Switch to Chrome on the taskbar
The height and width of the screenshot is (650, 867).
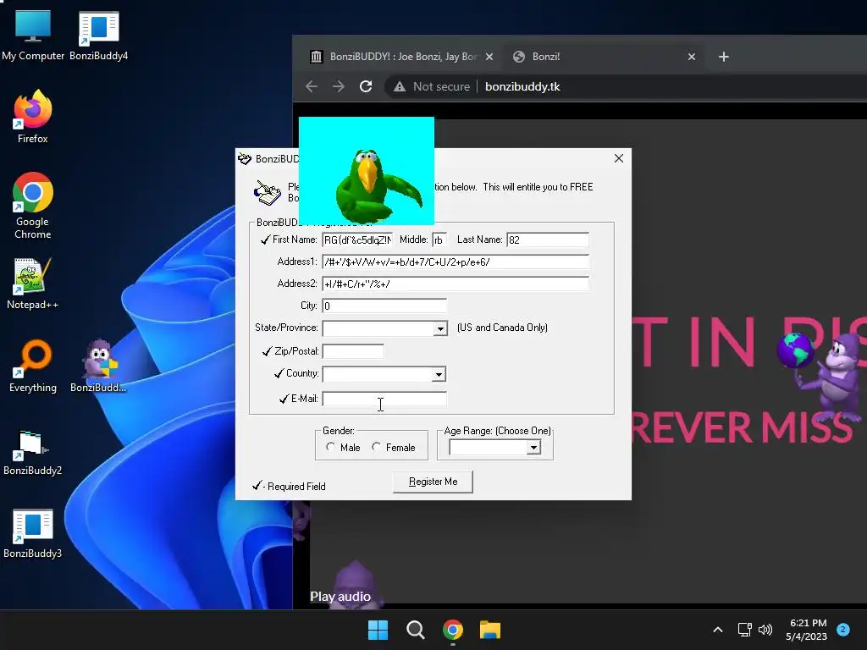[x=453, y=630]
